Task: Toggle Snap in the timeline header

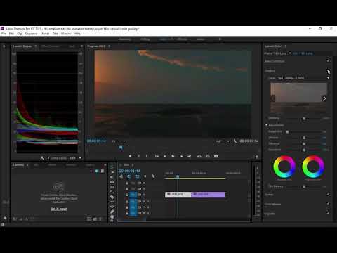Action: pos(129,176)
